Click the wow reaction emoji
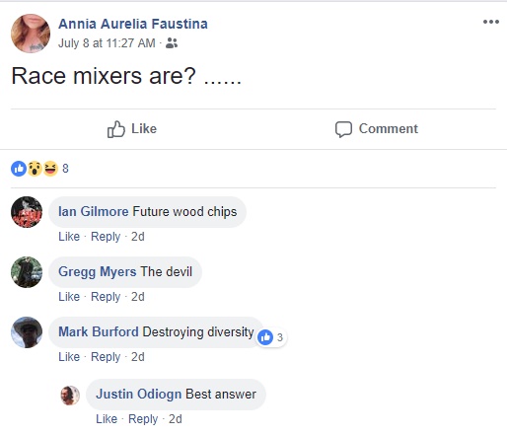Image resolution: width=507 pixels, height=435 pixels. [35, 169]
